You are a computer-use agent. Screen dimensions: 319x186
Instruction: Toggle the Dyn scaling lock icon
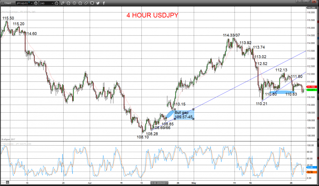pos(7,182)
